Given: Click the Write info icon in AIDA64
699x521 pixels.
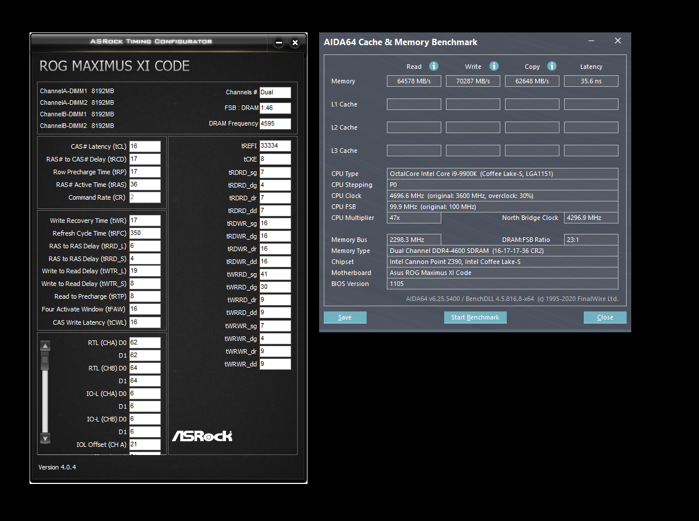Looking at the screenshot, I should 493,66.
